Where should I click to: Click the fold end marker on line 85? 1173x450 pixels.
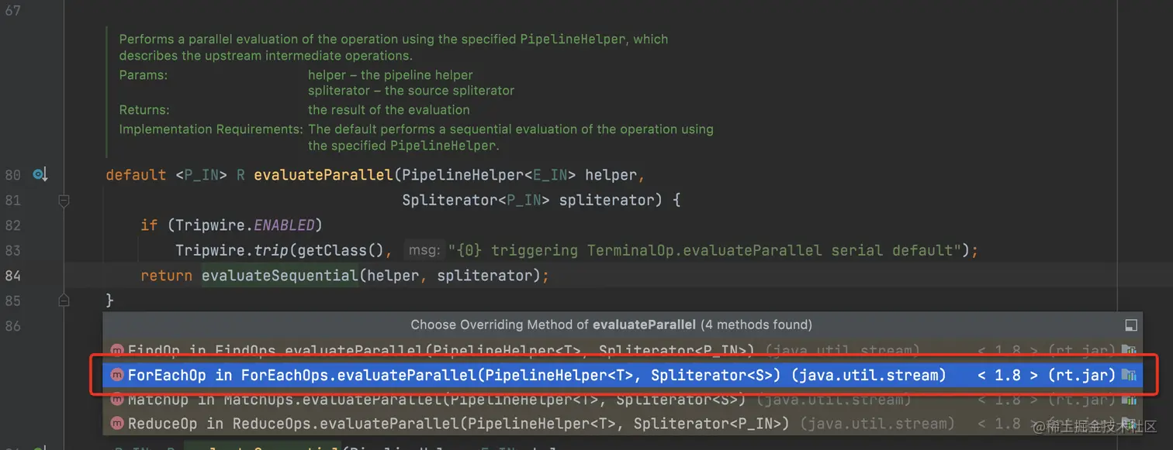(64, 300)
